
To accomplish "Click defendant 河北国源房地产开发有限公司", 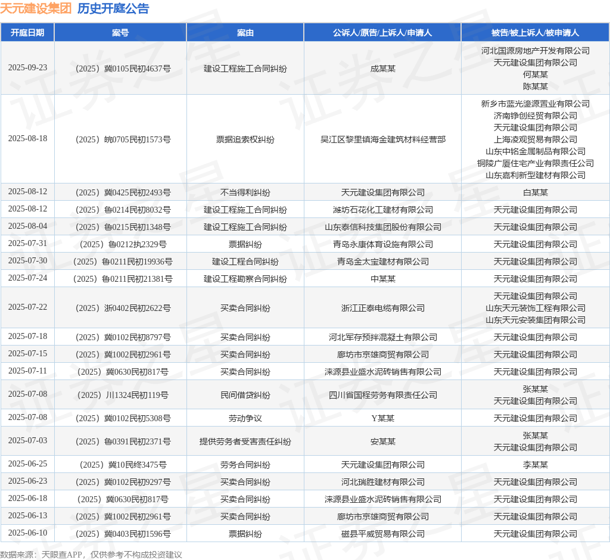I will coord(536,51).
